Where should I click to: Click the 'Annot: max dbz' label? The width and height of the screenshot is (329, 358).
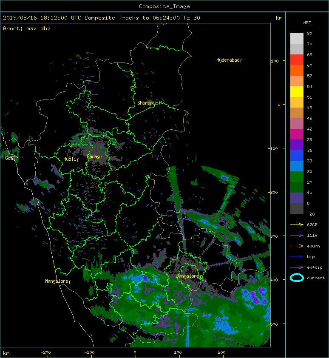pyautogui.click(x=27, y=28)
